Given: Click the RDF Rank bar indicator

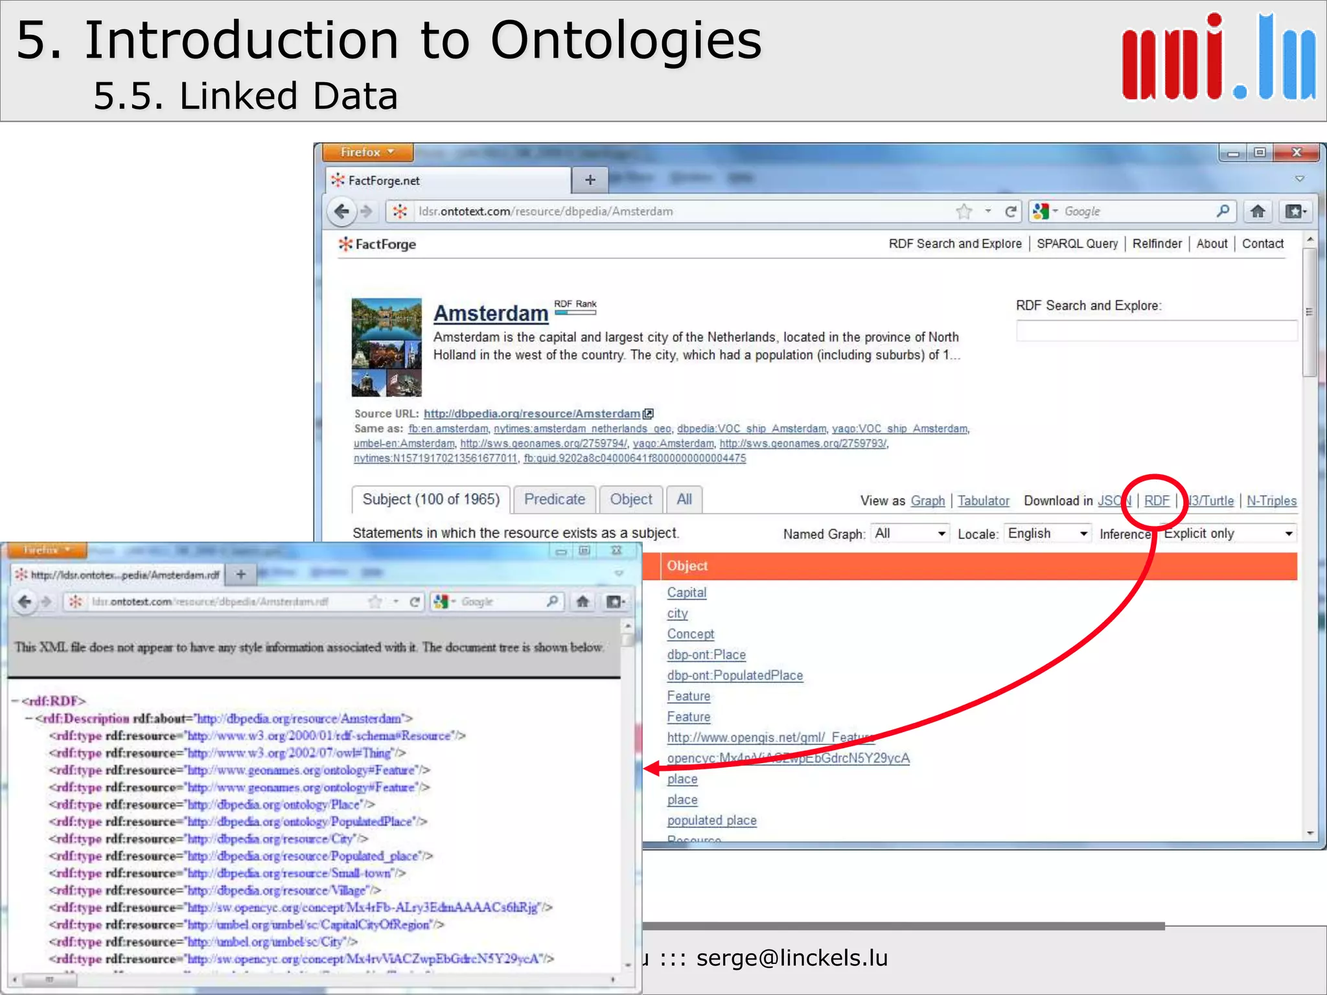Looking at the screenshot, I should pos(575,313).
